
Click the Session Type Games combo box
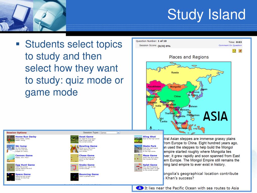coord(110,133)
